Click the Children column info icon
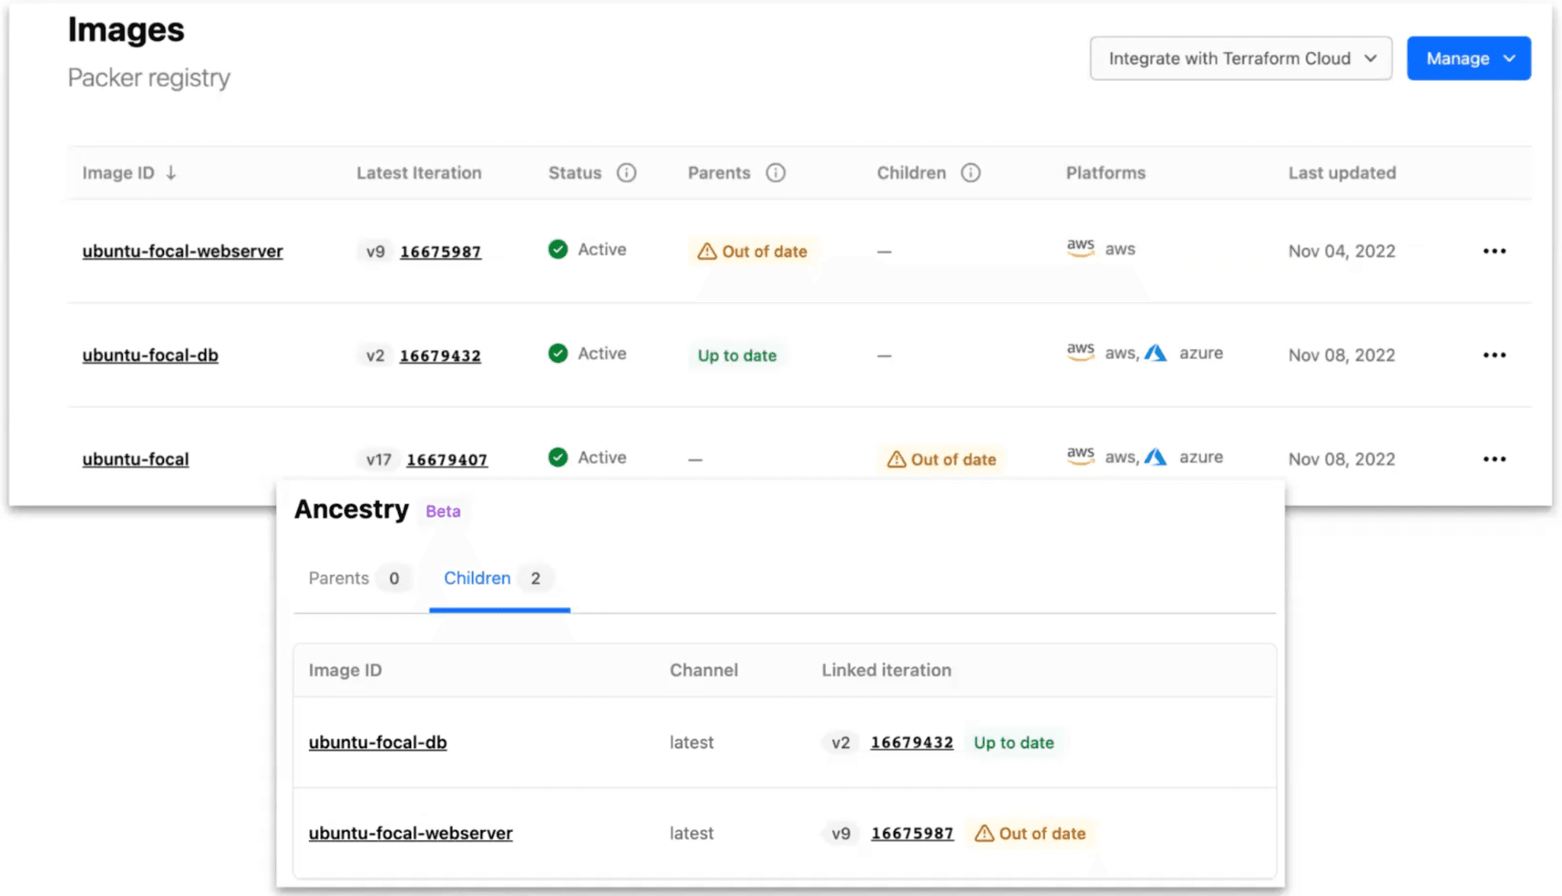Image resolution: width=1562 pixels, height=896 pixels. 970,173
